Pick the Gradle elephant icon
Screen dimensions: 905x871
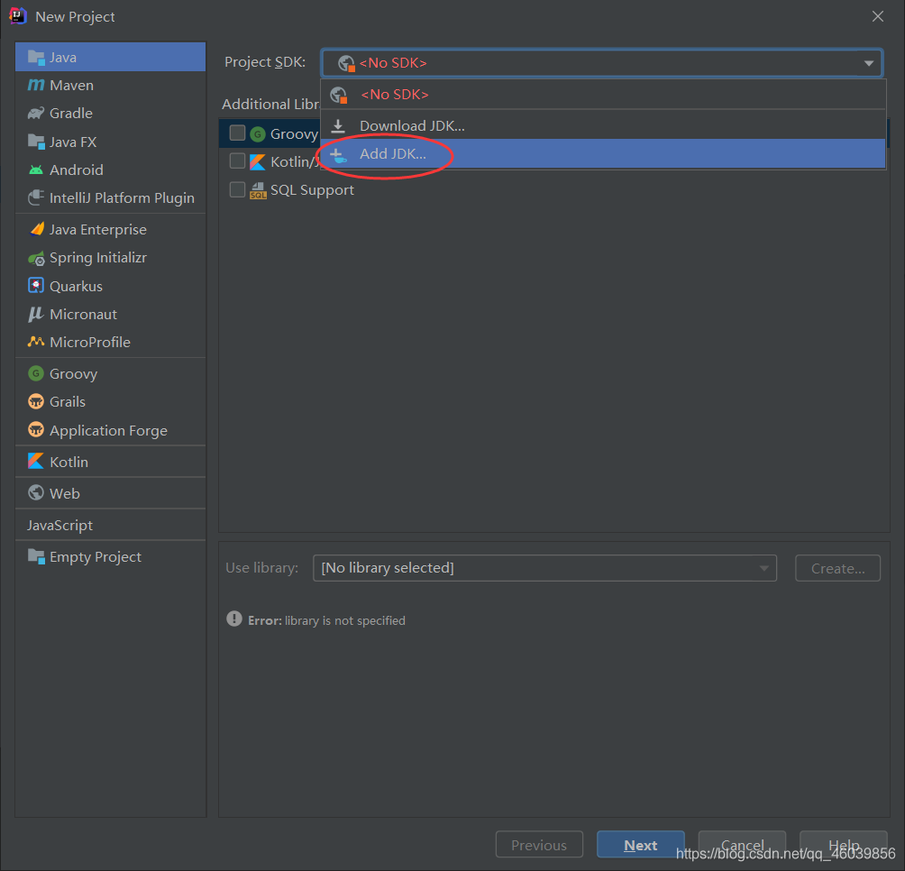tap(36, 113)
